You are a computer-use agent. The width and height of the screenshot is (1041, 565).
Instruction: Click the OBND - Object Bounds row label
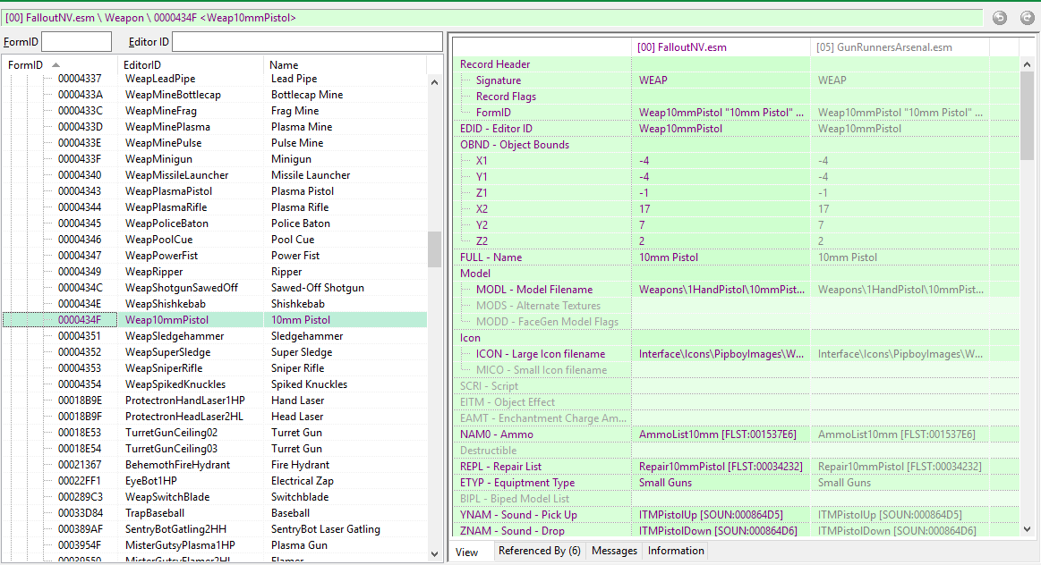click(x=515, y=145)
